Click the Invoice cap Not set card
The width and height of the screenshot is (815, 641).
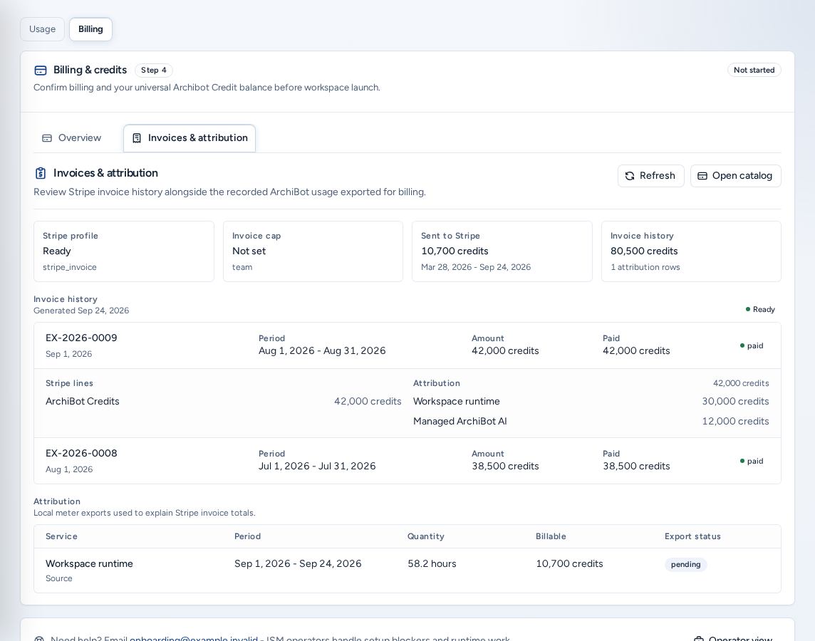point(313,251)
